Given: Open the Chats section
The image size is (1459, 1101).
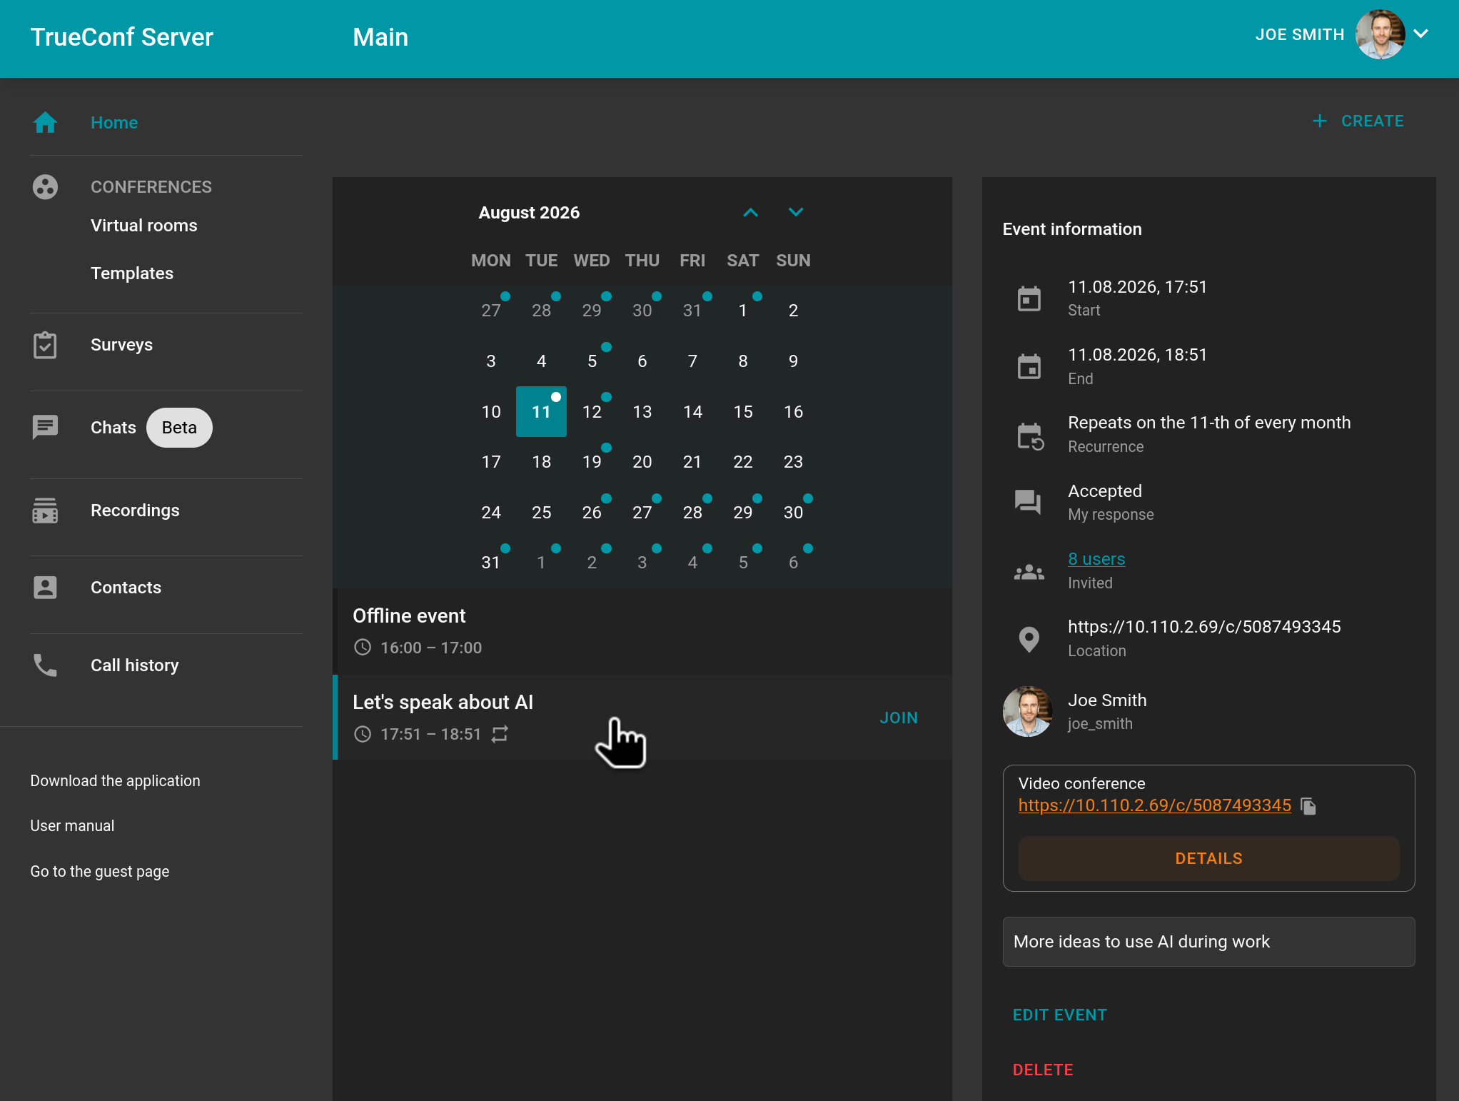Looking at the screenshot, I should tap(113, 428).
